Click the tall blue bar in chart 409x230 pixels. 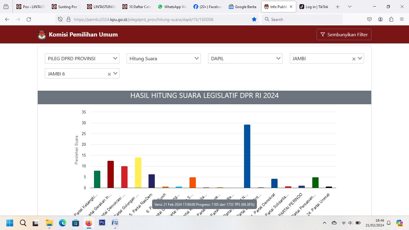point(247,156)
